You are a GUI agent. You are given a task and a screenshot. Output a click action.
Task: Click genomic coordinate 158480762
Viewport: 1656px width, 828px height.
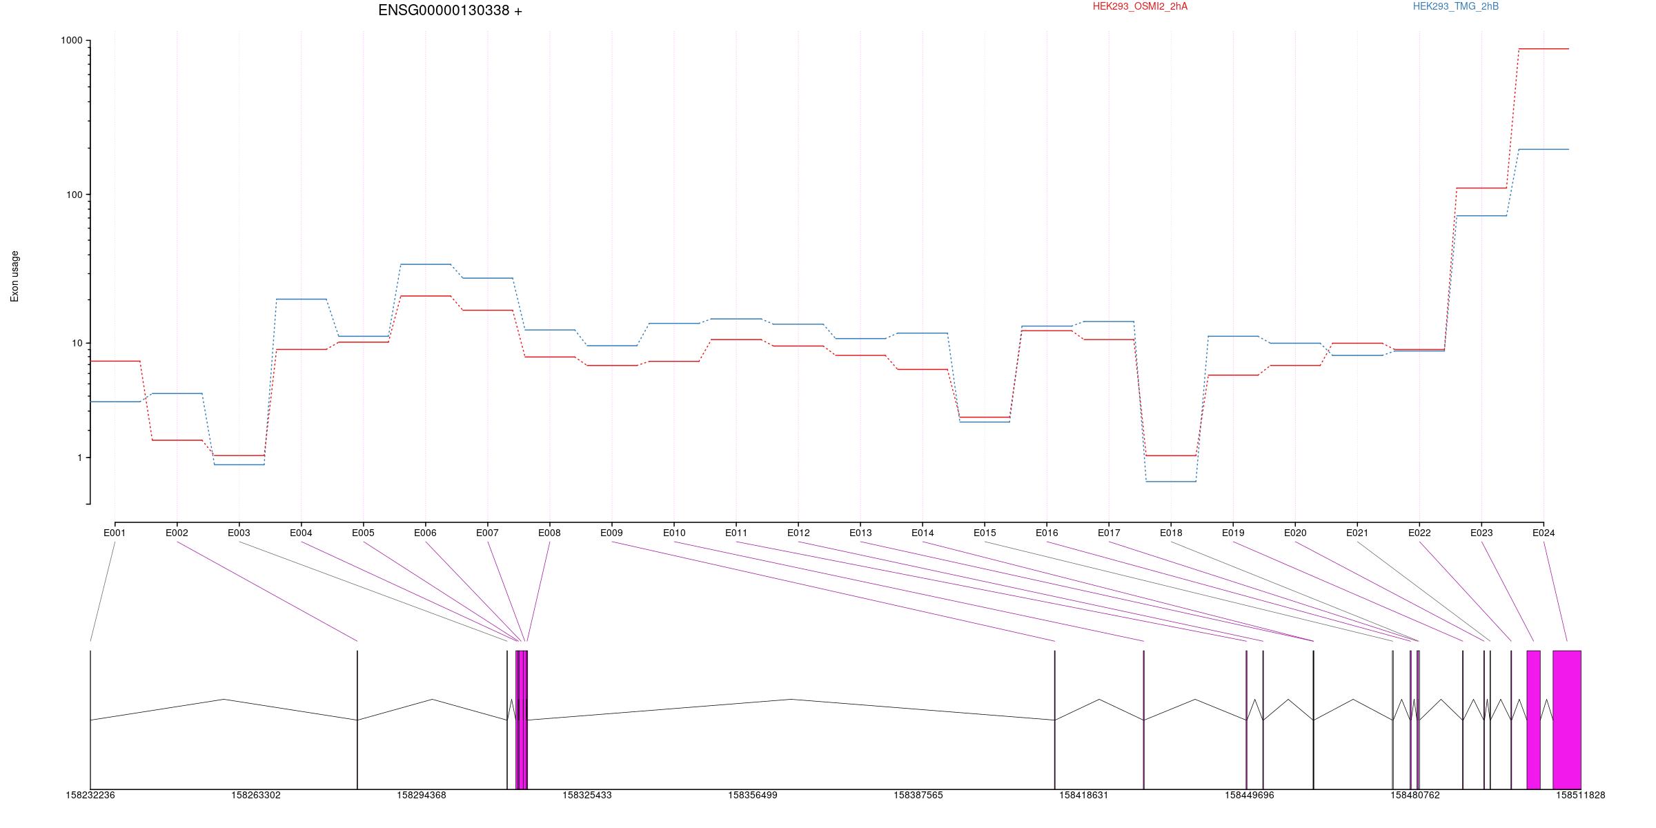tap(1415, 795)
